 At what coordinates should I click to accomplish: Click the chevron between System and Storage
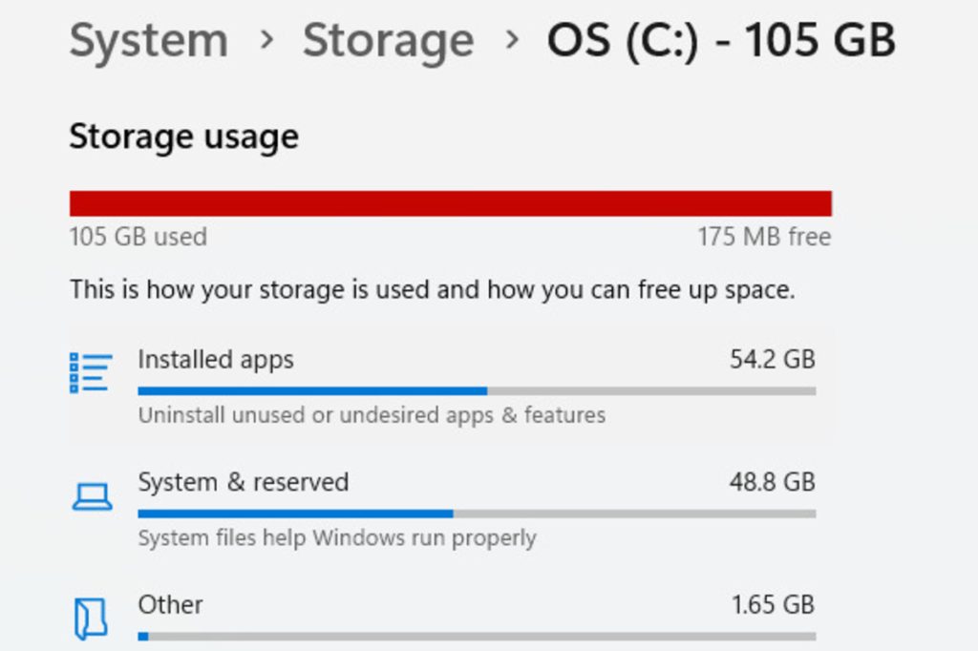click(x=267, y=40)
